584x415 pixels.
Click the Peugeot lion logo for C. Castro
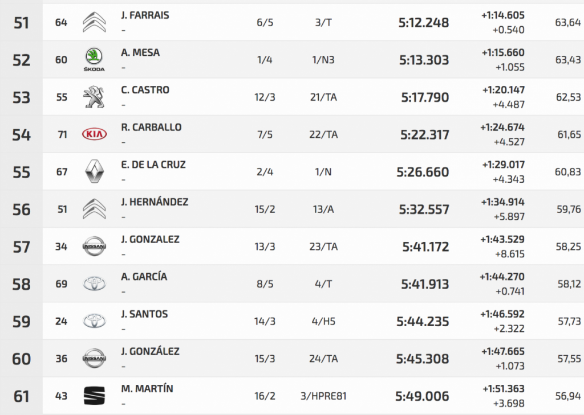94,97
